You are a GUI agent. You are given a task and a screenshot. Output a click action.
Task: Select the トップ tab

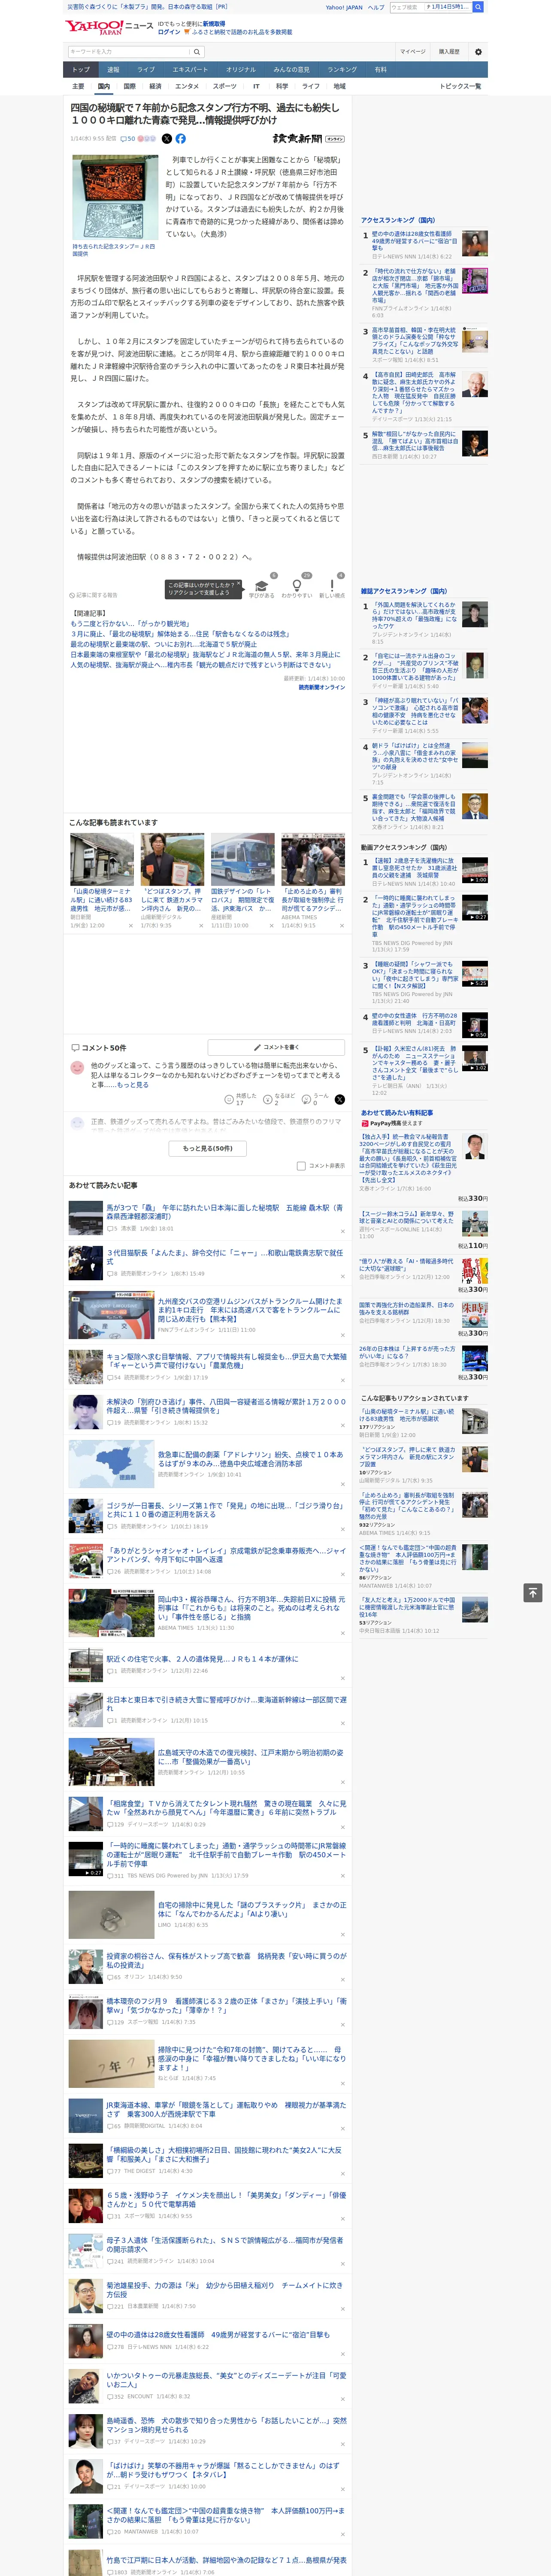(x=81, y=70)
